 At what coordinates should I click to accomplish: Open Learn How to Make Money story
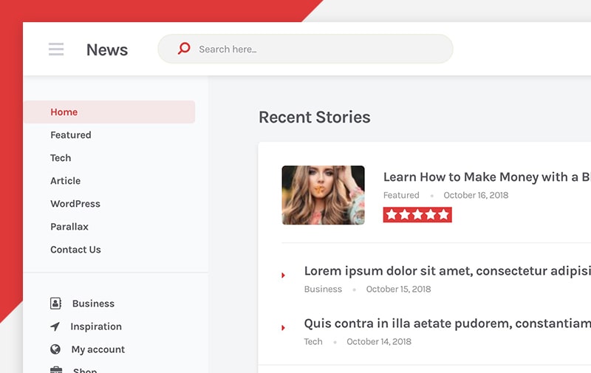pyautogui.click(x=487, y=177)
